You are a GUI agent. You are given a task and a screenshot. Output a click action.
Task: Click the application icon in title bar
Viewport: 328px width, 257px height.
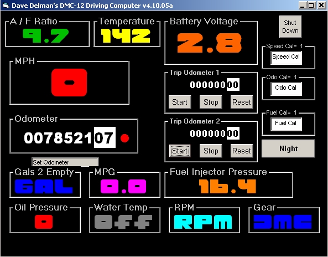pyautogui.click(x=6, y=5)
